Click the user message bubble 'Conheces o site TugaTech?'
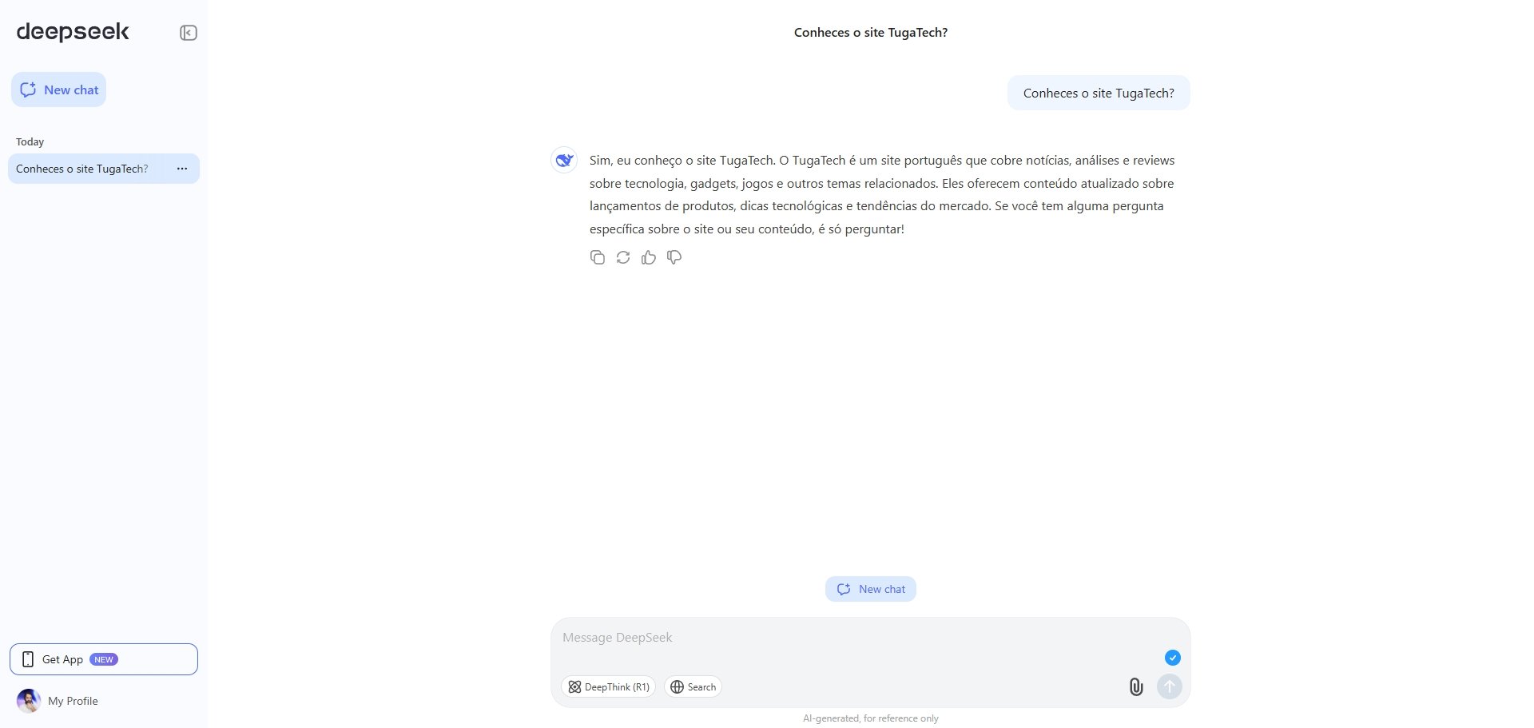Image resolution: width=1534 pixels, height=728 pixels. (x=1099, y=93)
